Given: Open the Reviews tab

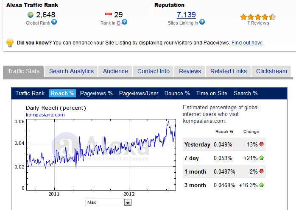Looking at the screenshot, I should [190, 71].
